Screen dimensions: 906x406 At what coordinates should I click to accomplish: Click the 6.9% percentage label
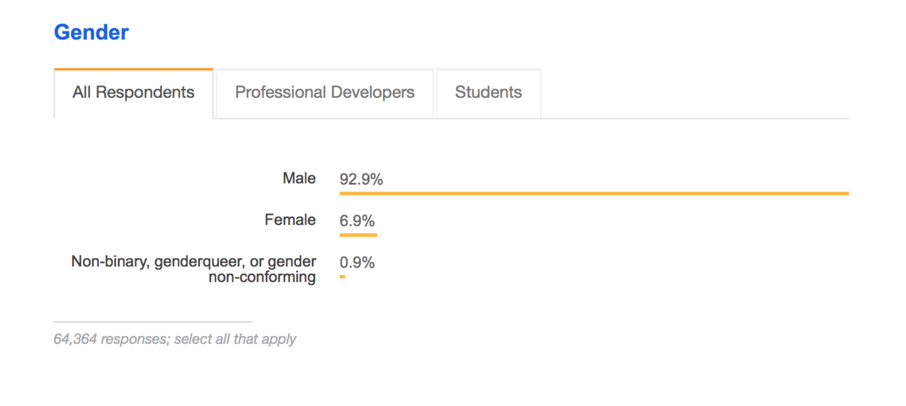tap(357, 221)
